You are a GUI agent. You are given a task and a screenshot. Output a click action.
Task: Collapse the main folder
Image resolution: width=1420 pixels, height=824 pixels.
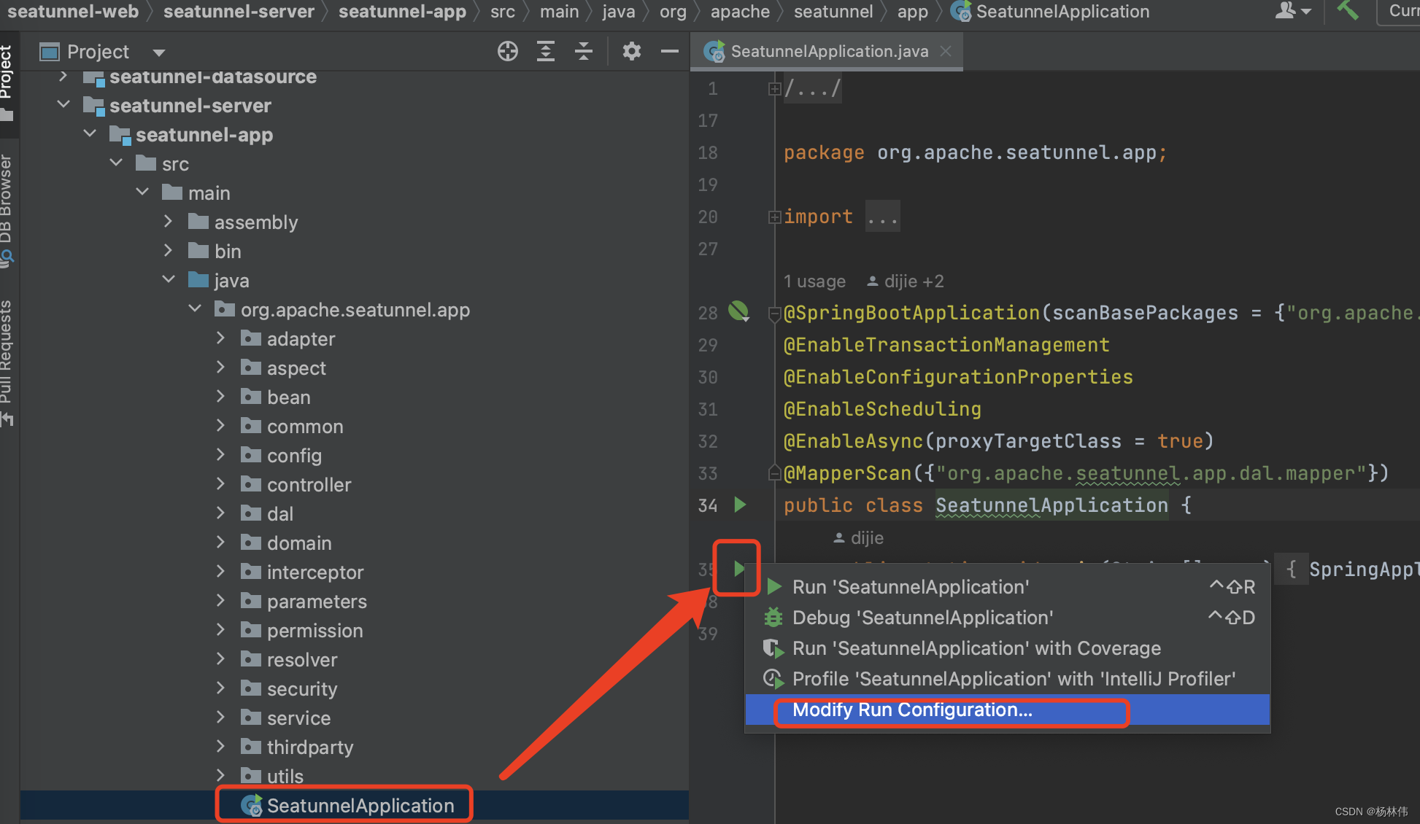[142, 193]
